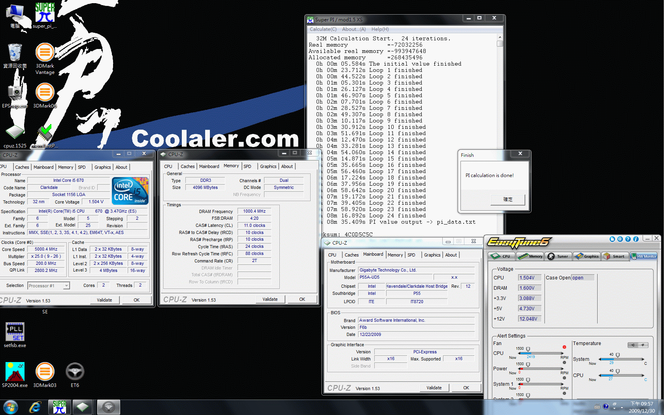The height and width of the screenshot is (415, 664).
Task: Click Validate in mainboard CPU-Z window
Action: (434, 388)
